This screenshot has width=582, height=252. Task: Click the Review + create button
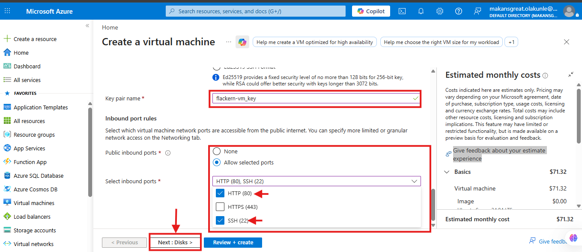233,242
